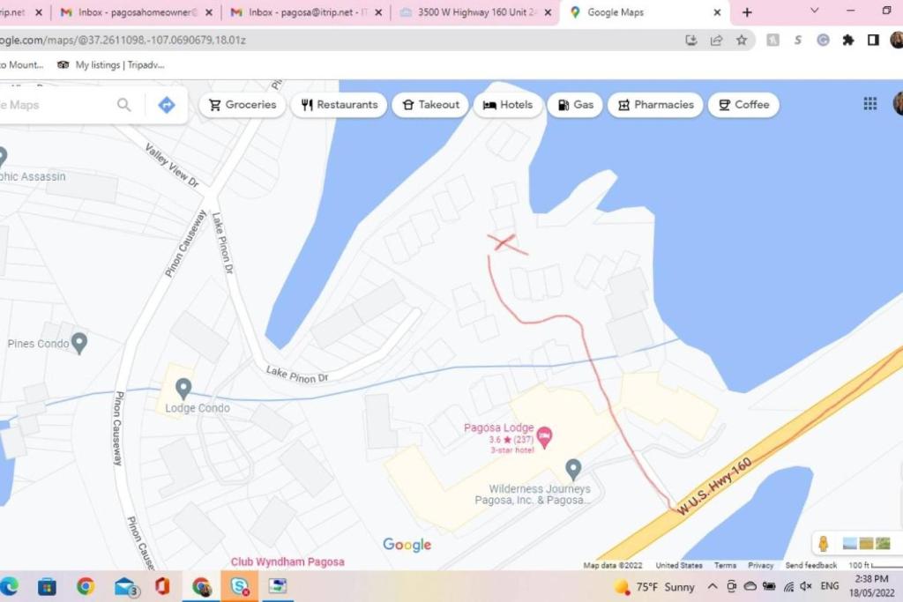Screen dimensions: 903x602
Task: Open the Send feedback link
Action: pyautogui.click(x=810, y=566)
